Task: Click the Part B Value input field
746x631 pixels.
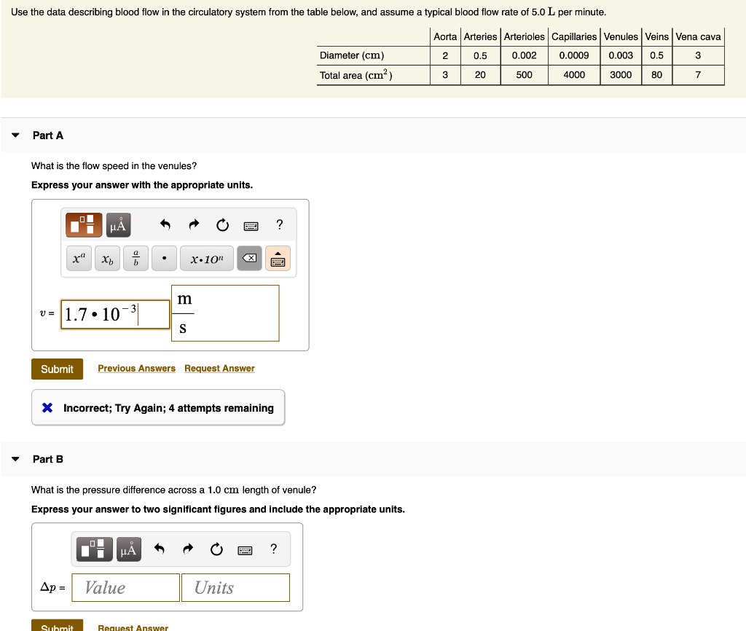Action: tap(127, 587)
